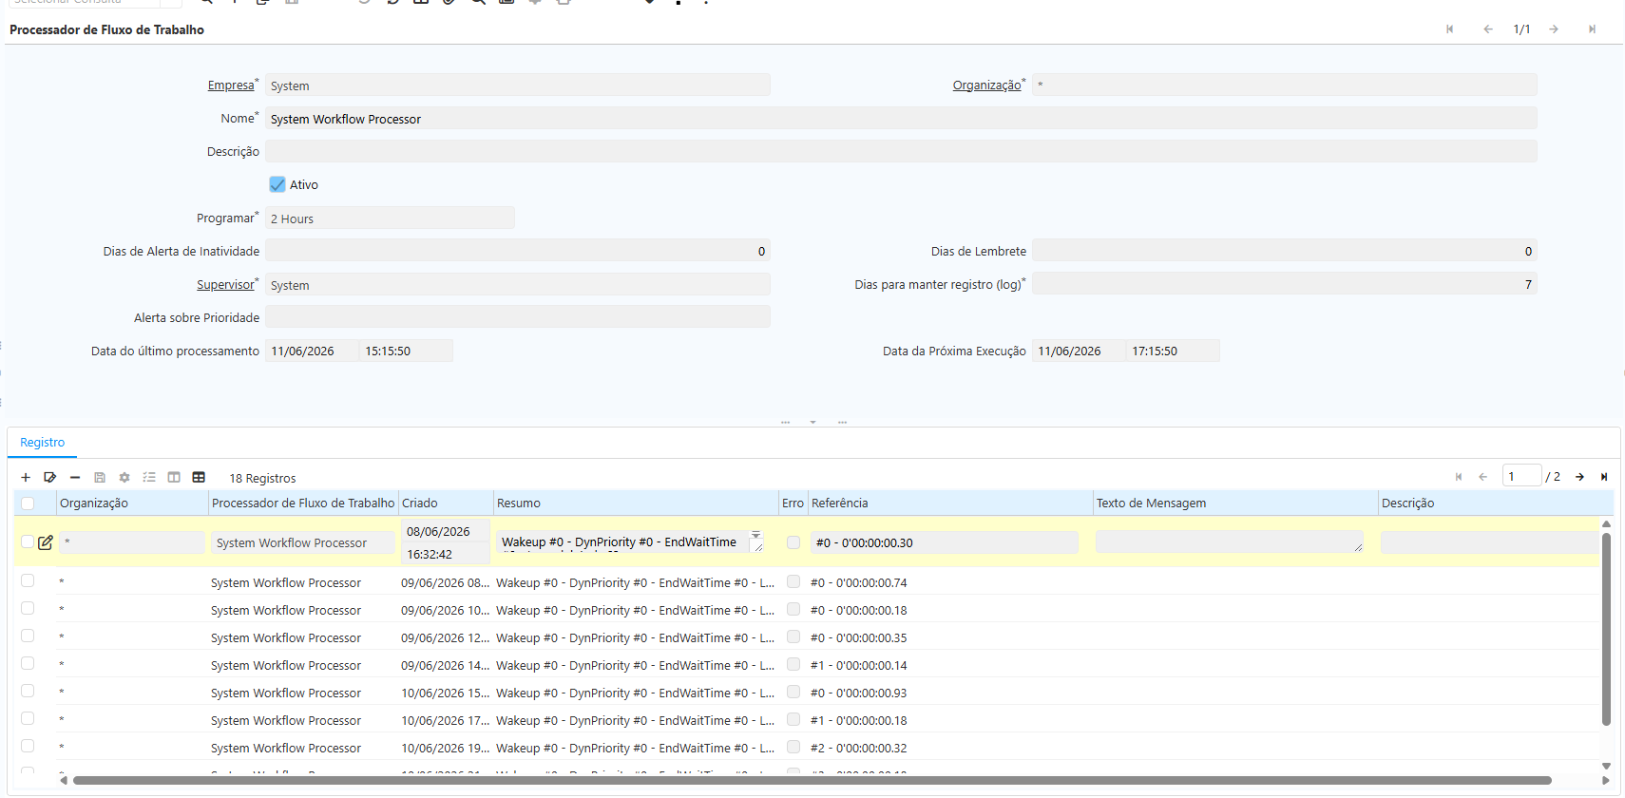Open the gear process icon in Registro toolbar

tap(124, 478)
